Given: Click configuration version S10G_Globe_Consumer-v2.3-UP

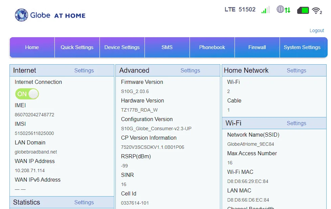Looking at the screenshot, I should [x=156, y=129].
